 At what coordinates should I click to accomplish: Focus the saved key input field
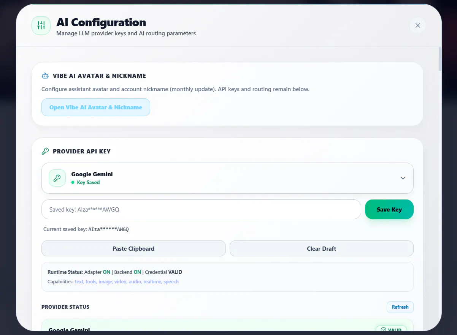click(x=201, y=209)
